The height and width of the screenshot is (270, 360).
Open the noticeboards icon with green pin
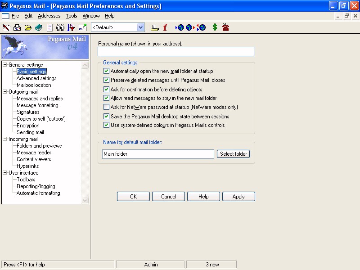[x=82, y=27]
